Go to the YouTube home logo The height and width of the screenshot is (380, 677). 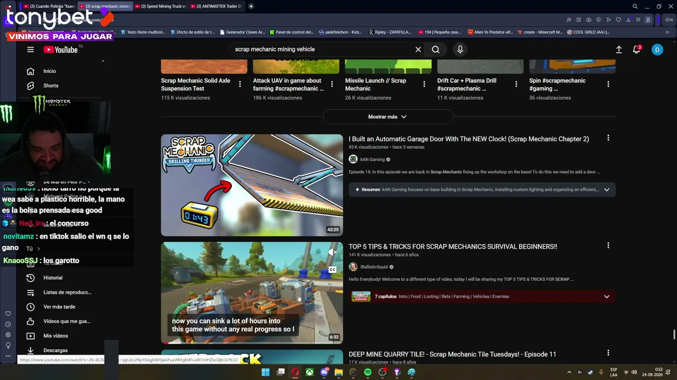[61, 50]
